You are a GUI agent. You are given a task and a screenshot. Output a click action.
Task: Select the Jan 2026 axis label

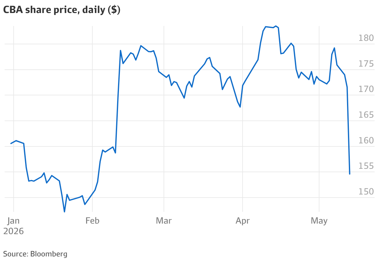tap(13, 226)
